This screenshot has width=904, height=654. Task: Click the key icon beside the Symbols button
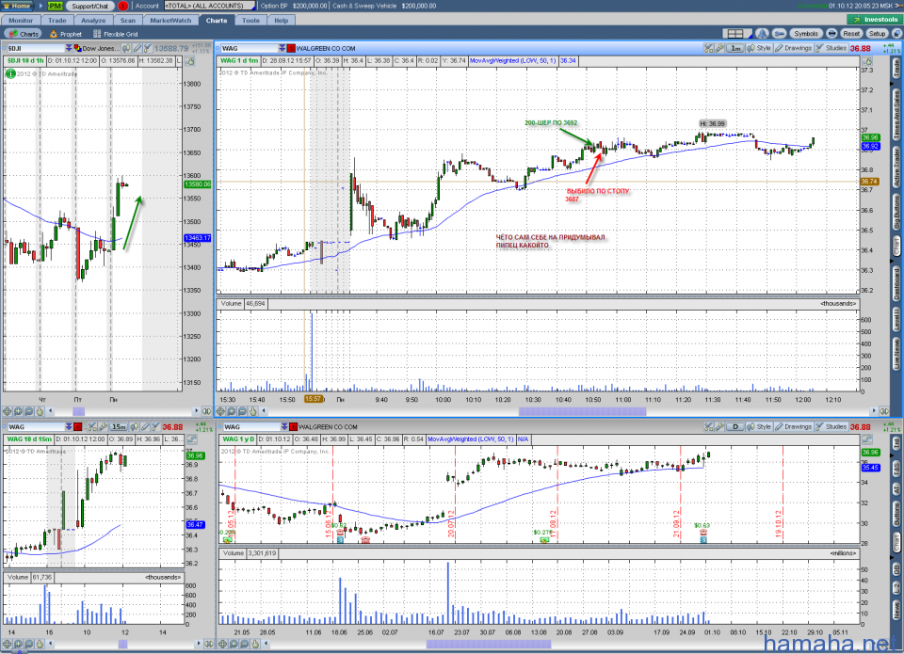tap(779, 34)
